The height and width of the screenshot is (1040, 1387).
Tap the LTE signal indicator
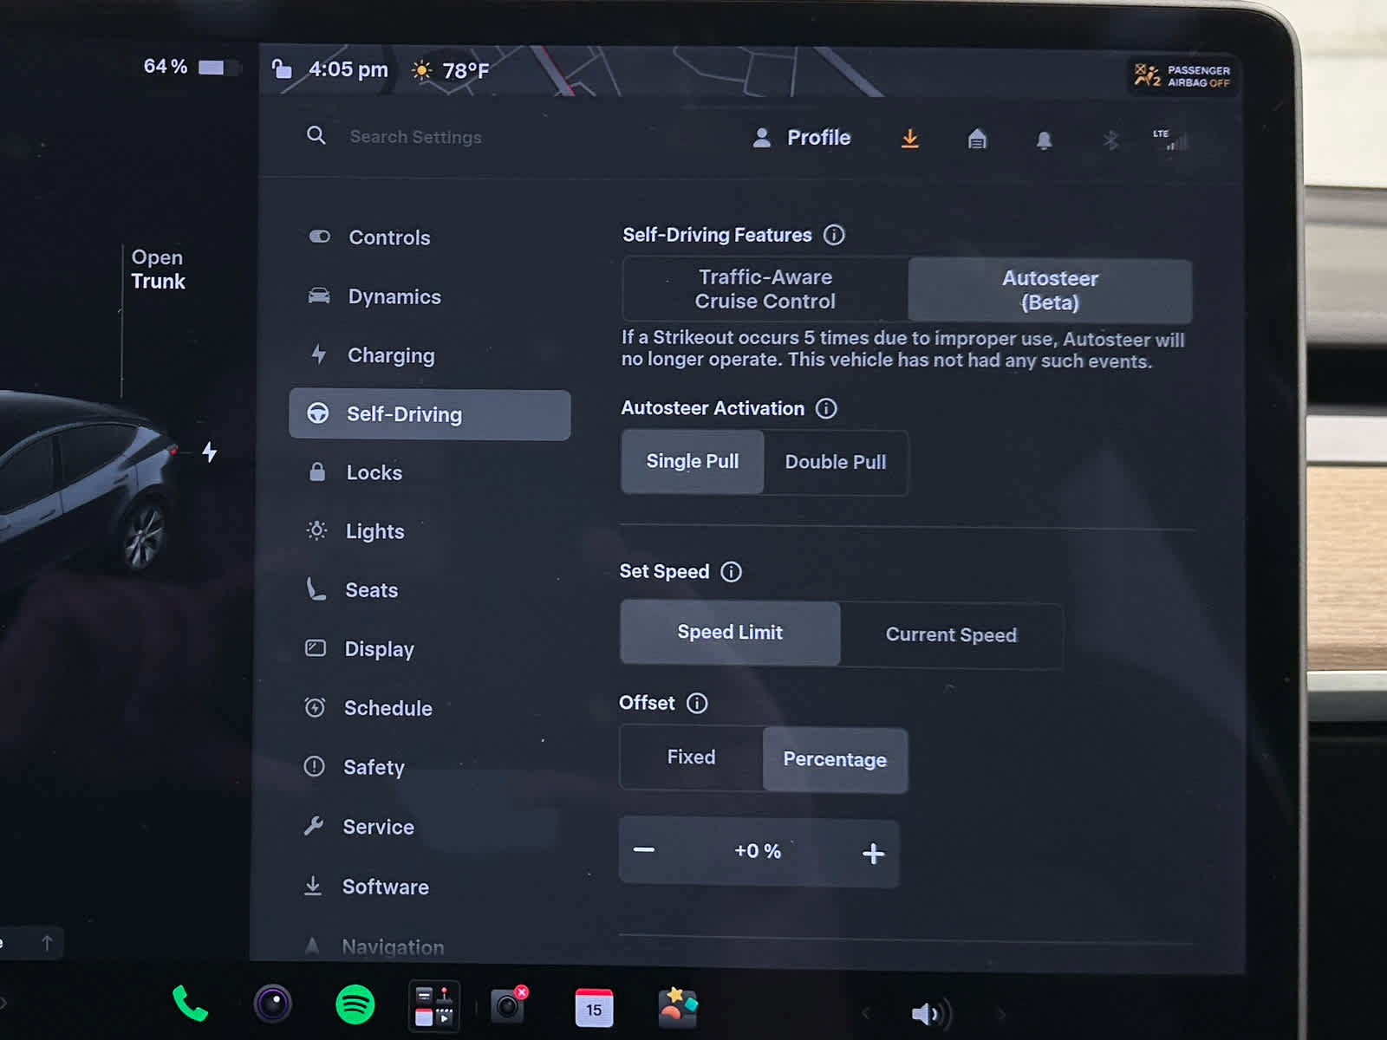click(x=1169, y=140)
